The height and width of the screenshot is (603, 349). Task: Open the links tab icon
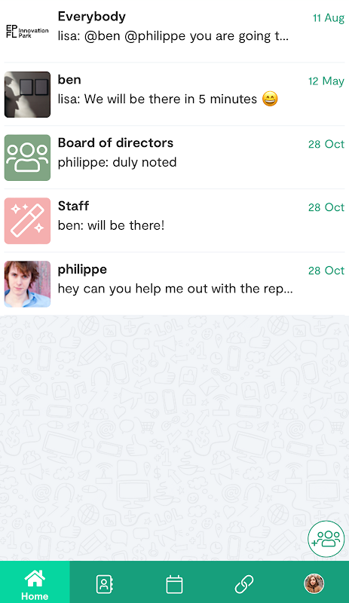244,584
